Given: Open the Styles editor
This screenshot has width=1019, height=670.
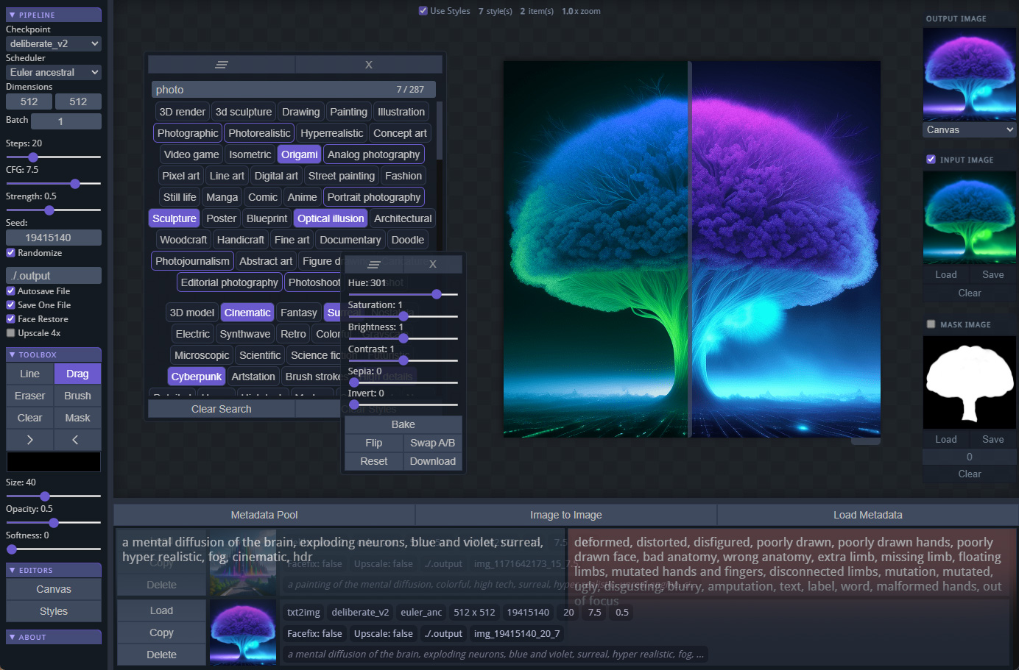Looking at the screenshot, I should 54,611.
